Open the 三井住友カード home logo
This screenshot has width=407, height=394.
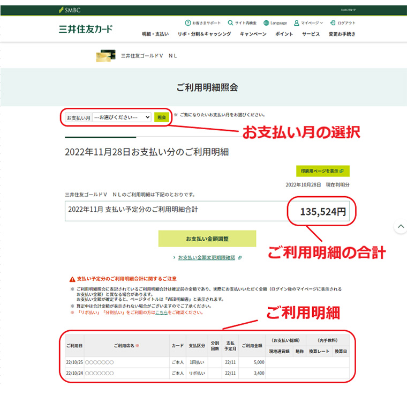point(86,29)
